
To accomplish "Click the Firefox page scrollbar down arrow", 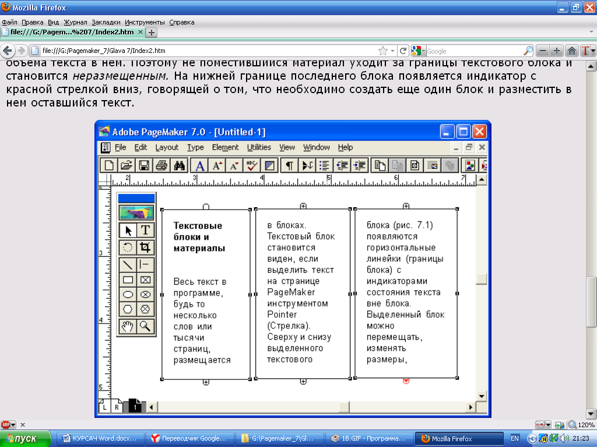I will click(591, 414).
